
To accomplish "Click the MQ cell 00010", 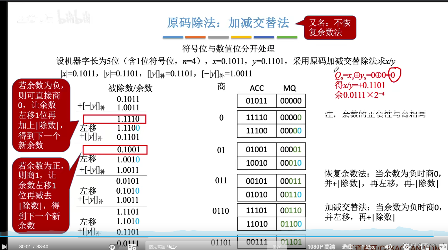I will tap(291, 163).
